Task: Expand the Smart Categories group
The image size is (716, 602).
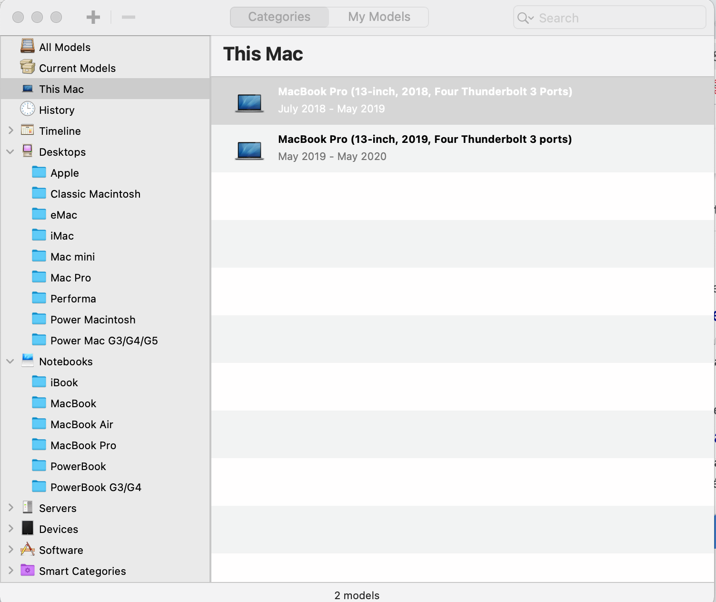Action: tap(10, 571)
